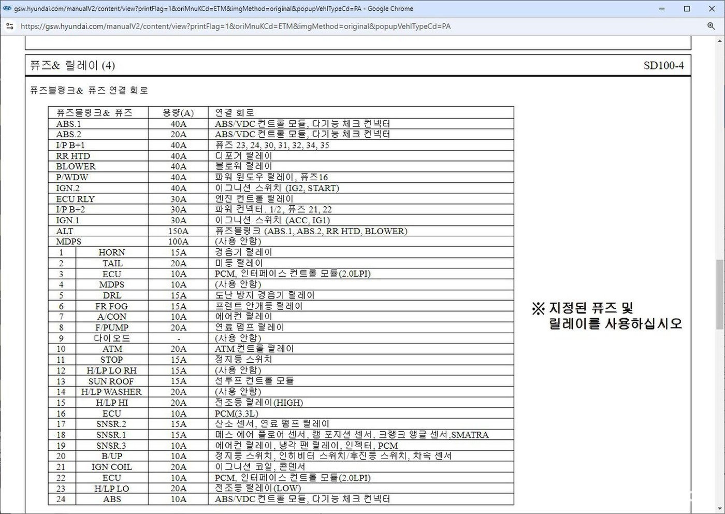Maximize the Chrome popup window
The width and height of the screenshot is (725, 514).
687,9
